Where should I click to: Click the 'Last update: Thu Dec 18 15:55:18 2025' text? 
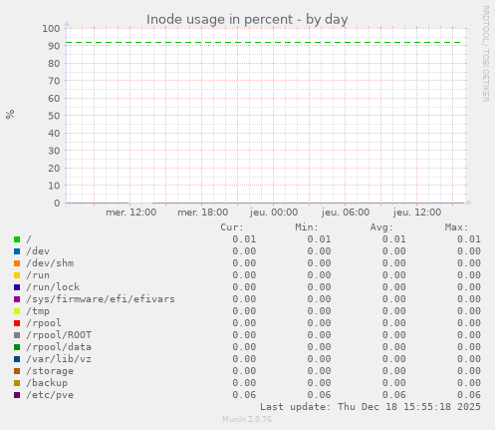click(371, 407)
